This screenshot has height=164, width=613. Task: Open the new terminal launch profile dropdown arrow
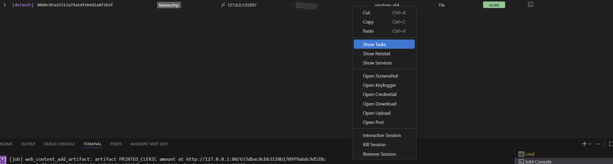pyautogui.click(x=590, y=144)
